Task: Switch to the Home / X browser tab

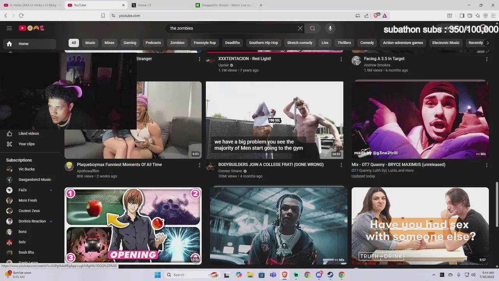Action: click(x=159, y=5)
